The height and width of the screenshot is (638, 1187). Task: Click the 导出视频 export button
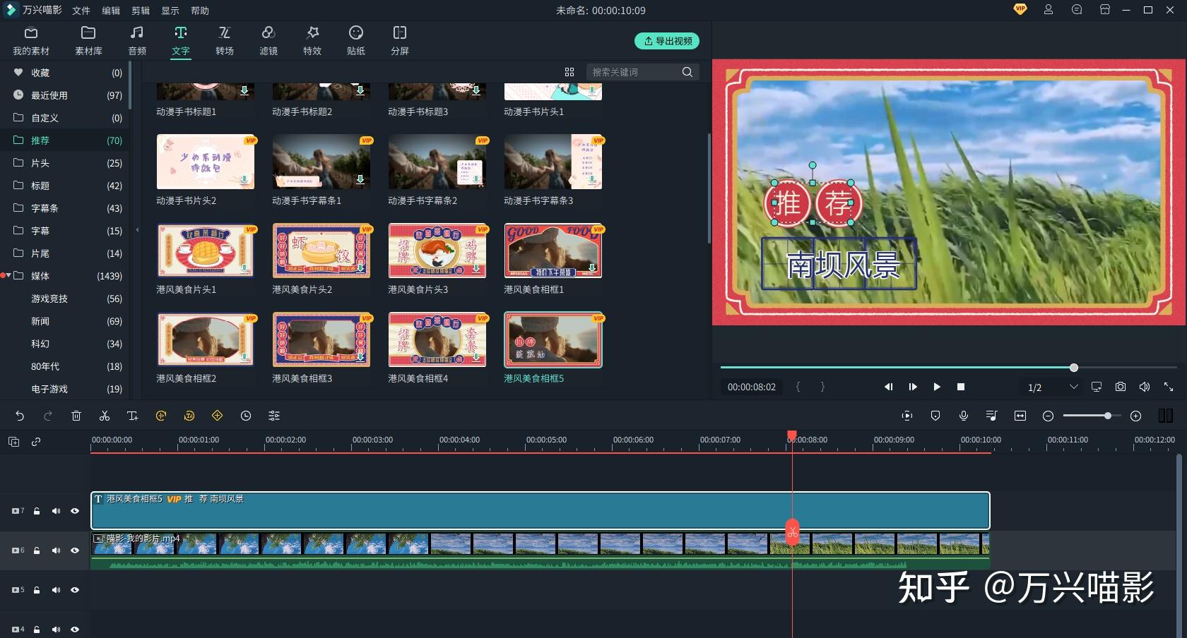pos(668,41)
